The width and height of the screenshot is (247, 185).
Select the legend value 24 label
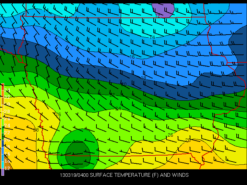[x=7, y=126]
